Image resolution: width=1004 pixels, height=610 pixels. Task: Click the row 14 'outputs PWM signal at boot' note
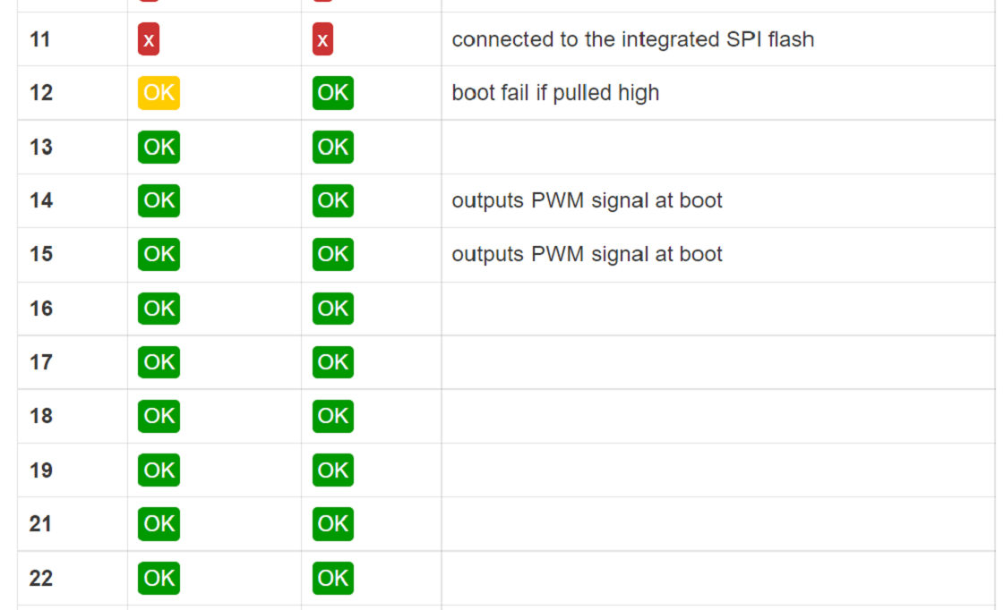[587, 200]
